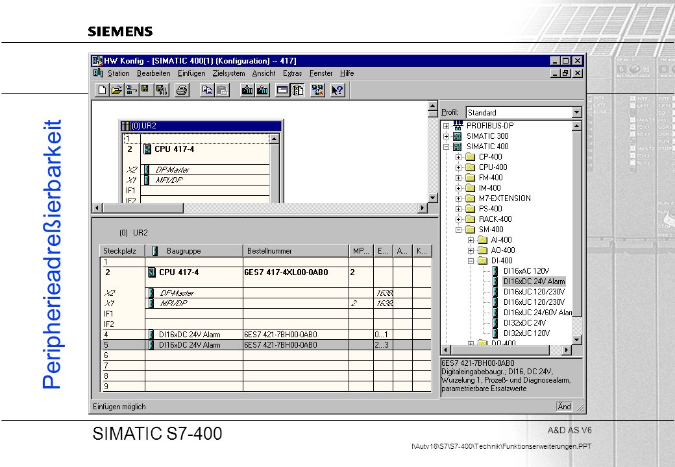Click the PROFIBUS-DP network icon in catalog

[x=458, y=126]
